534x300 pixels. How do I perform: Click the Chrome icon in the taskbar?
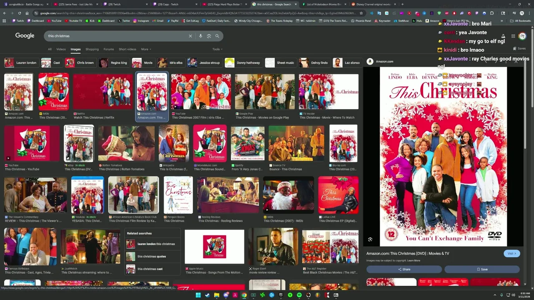(x=244, y=295)
